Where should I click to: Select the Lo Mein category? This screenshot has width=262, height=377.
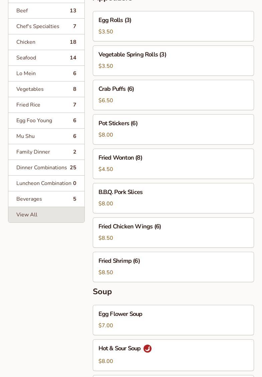pos(46,73)
